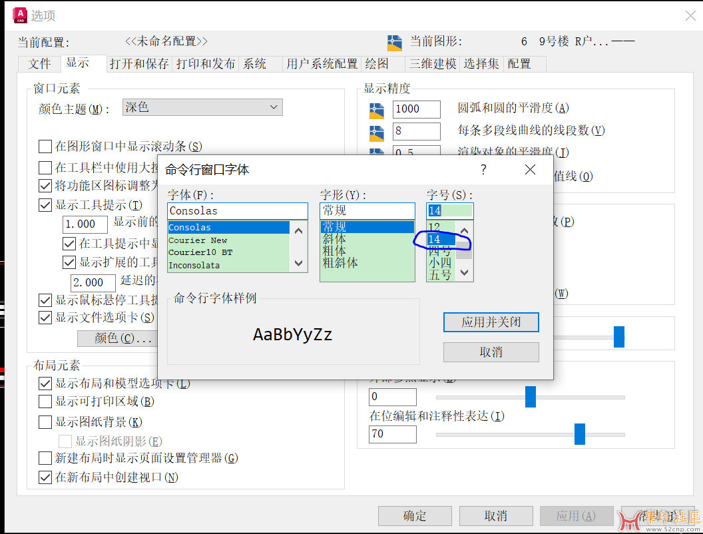The height and width of the screenshot is (534, 703).
Task: Switch to 打开和保存 tab
Action: click(139, 64)
